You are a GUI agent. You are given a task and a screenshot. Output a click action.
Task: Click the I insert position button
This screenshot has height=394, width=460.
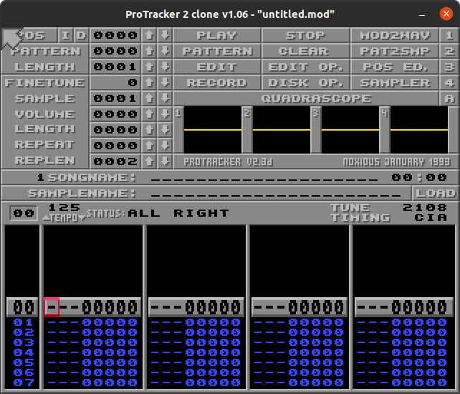point(66,36)
